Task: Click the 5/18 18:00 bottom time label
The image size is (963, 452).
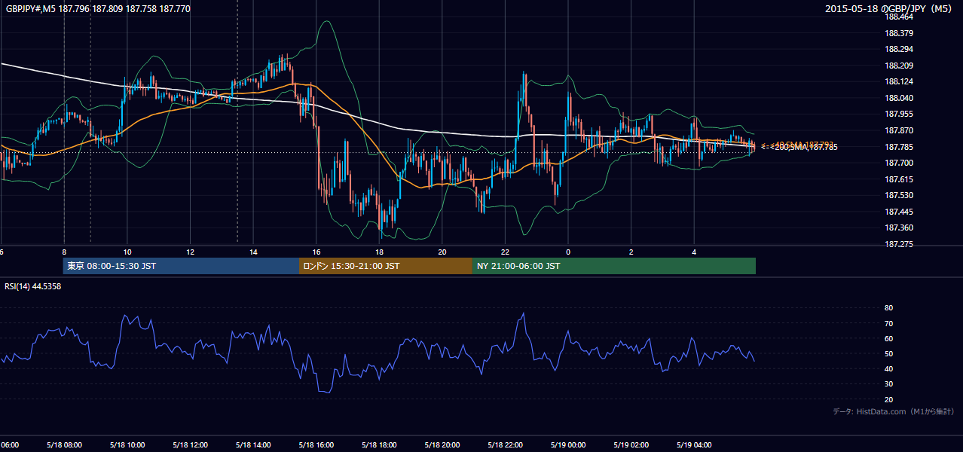Action: (x=379, y=444)
